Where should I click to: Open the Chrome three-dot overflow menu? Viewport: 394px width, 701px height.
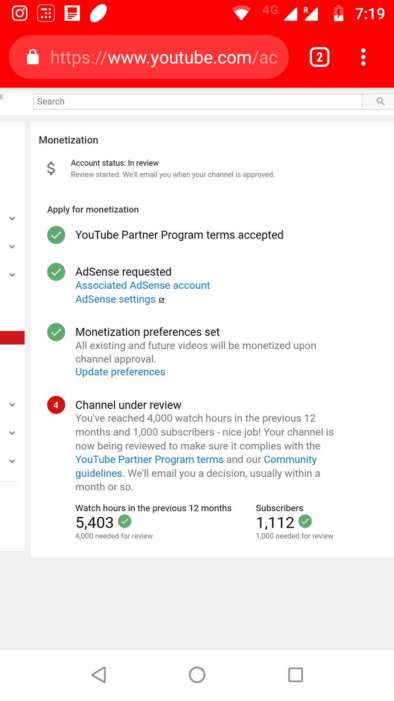click(363, 57)
